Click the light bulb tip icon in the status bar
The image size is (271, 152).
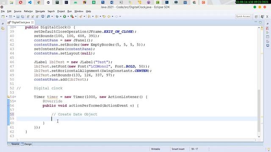[x=268, y=149]
